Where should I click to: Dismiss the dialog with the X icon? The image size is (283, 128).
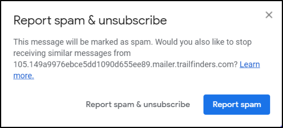pyautogui.click(x=269, y=15)
